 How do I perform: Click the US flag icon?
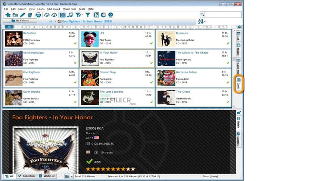coord(97,138)
